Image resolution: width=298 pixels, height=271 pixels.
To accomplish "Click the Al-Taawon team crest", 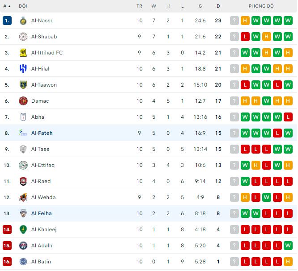I will click(x=23, y=85).
